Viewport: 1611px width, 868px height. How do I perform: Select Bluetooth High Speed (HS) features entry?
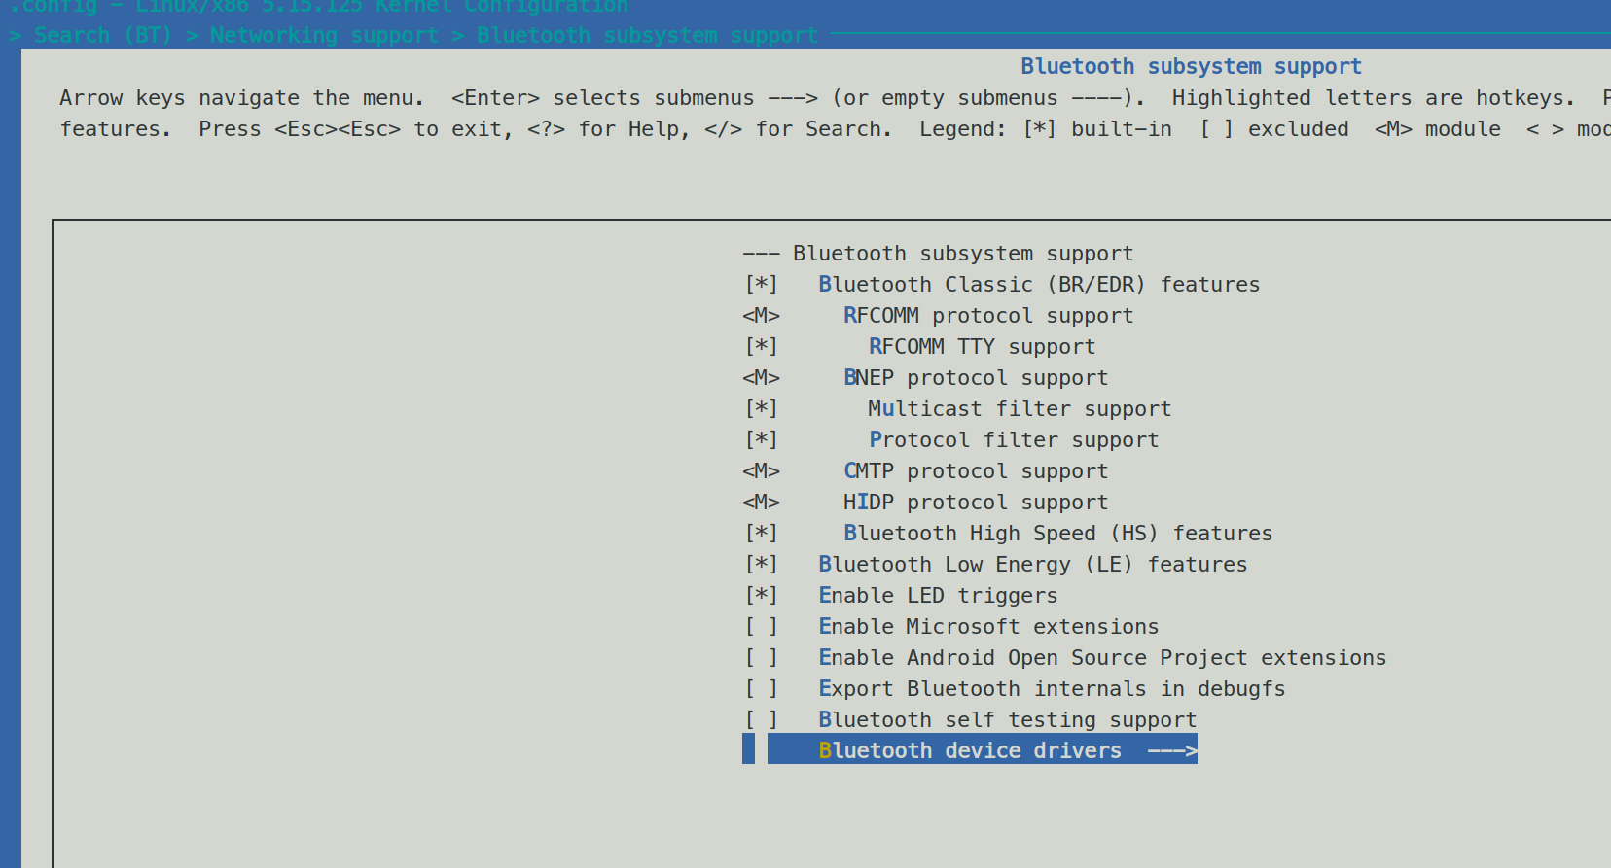1057,534
